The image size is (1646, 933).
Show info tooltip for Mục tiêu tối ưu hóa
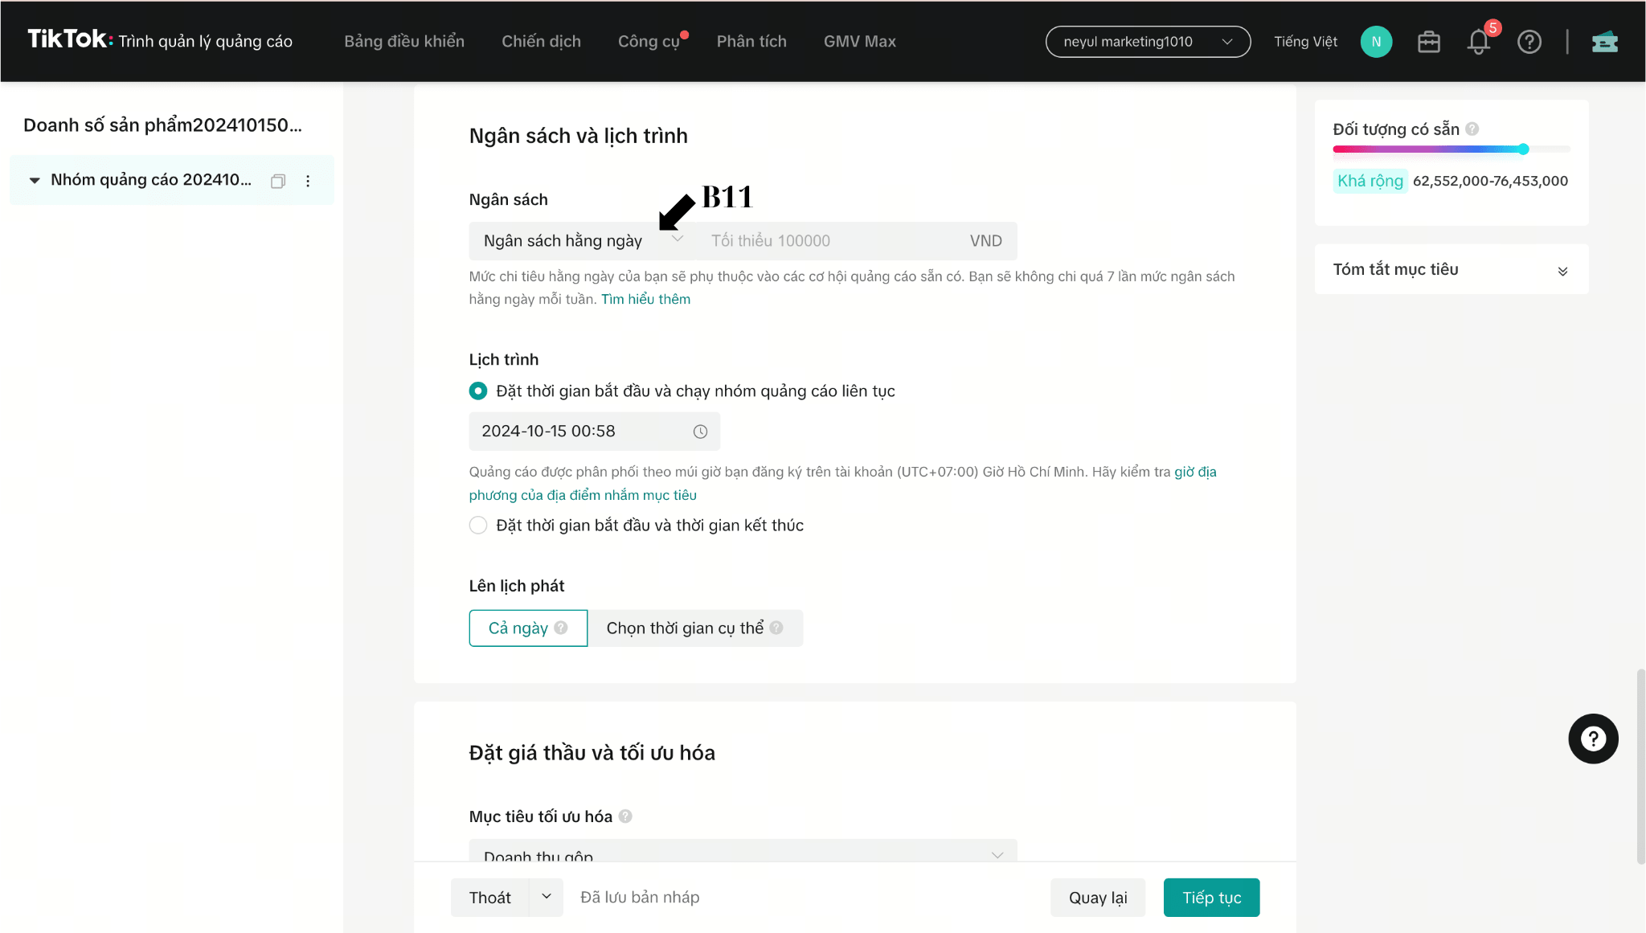(x=625, y=816)
